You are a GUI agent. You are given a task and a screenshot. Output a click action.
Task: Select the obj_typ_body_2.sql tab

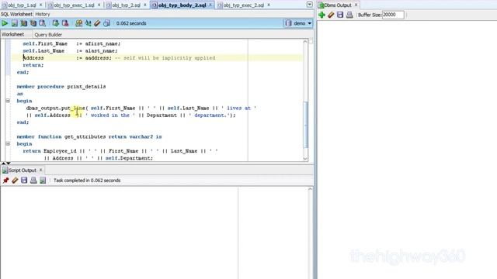coord(182,5)
